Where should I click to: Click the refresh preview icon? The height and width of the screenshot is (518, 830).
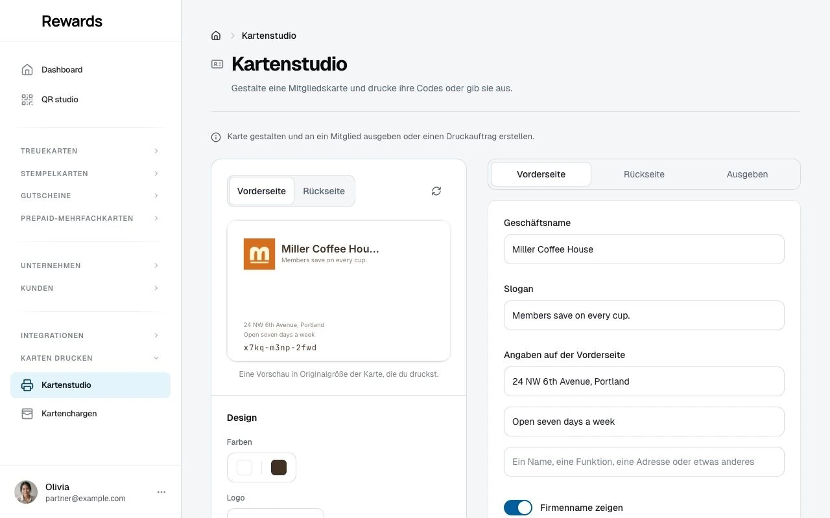tap(436, 191)
